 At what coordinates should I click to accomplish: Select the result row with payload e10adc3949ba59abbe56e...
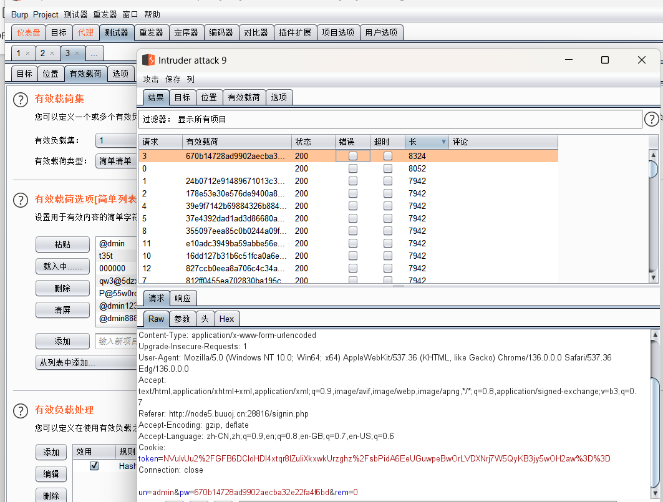coord(349,244)
